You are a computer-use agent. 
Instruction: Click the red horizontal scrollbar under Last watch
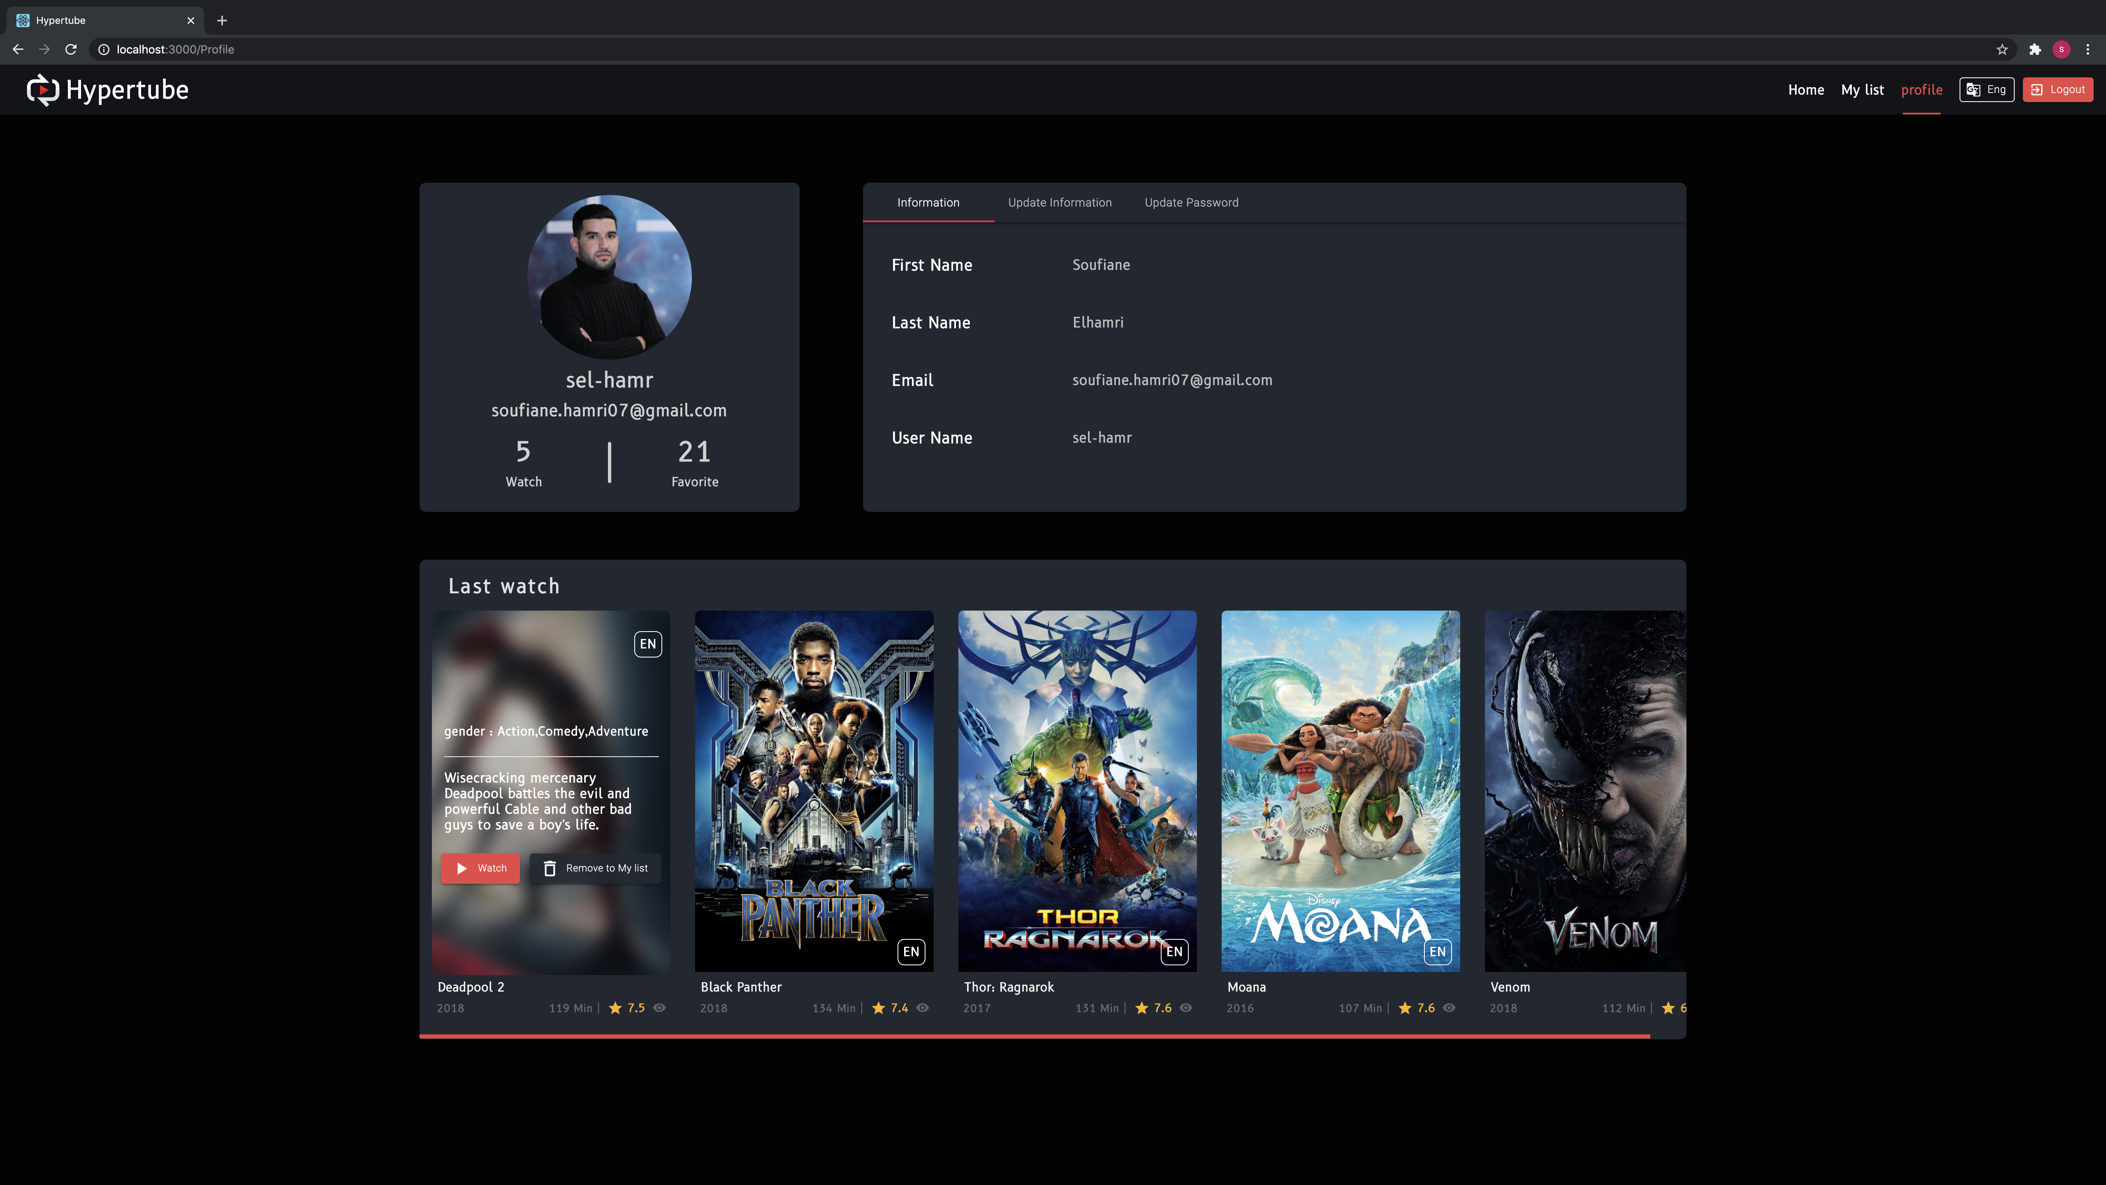click(x=1034, y=1036)
